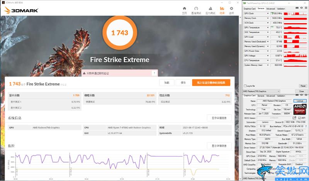Click the question mark on the validation warning
Image resolution: width=309 pixels, height=181 pixels.
click(154, 73)
